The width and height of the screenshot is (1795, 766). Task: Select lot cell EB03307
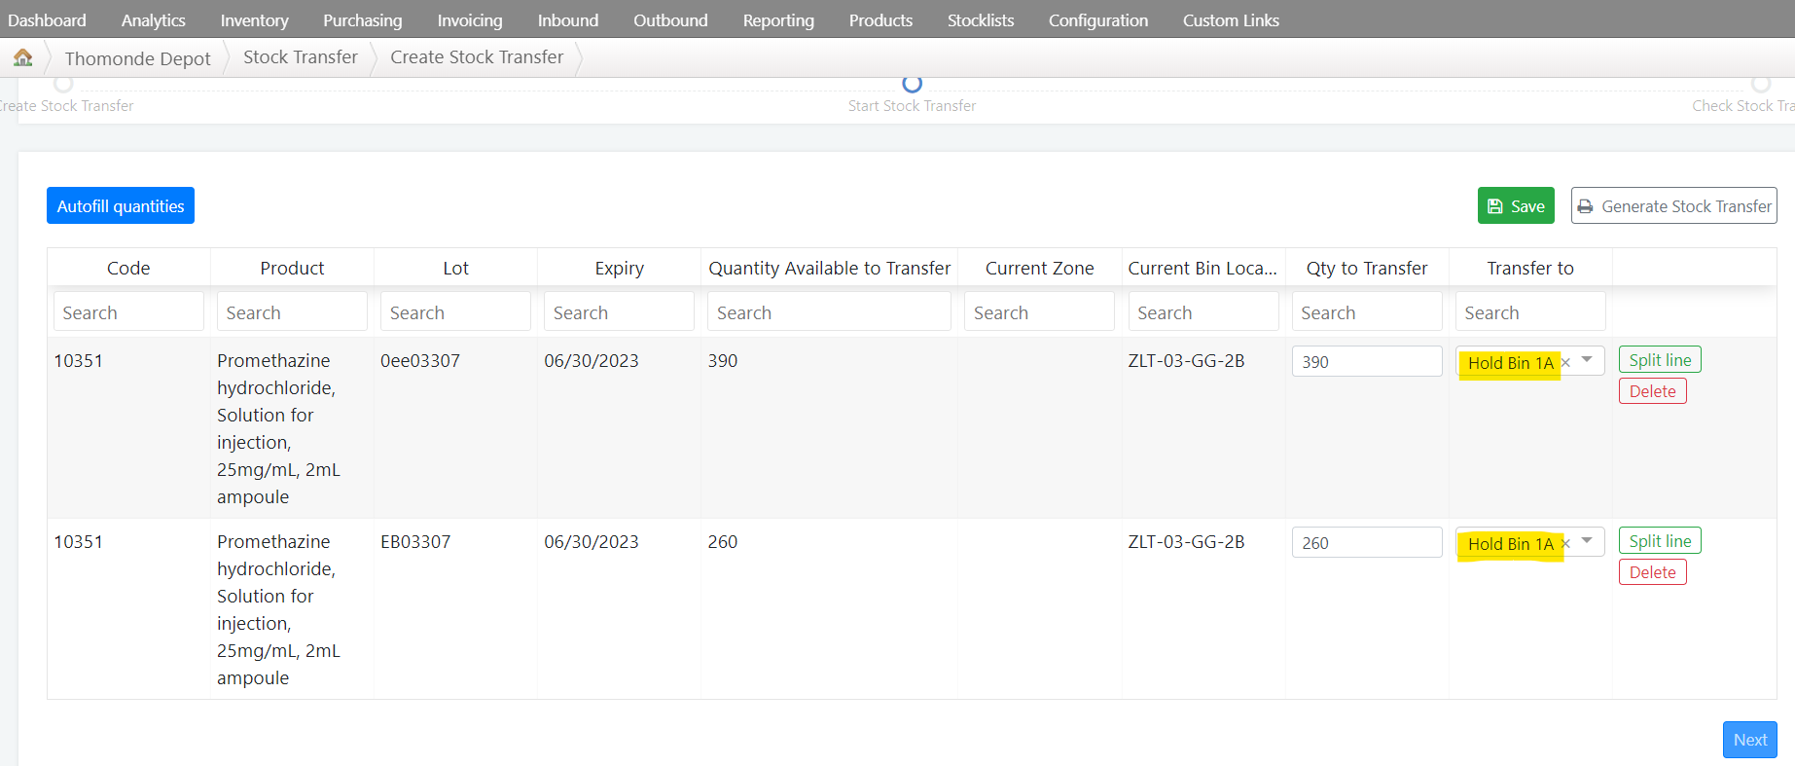tap(415, 541)
